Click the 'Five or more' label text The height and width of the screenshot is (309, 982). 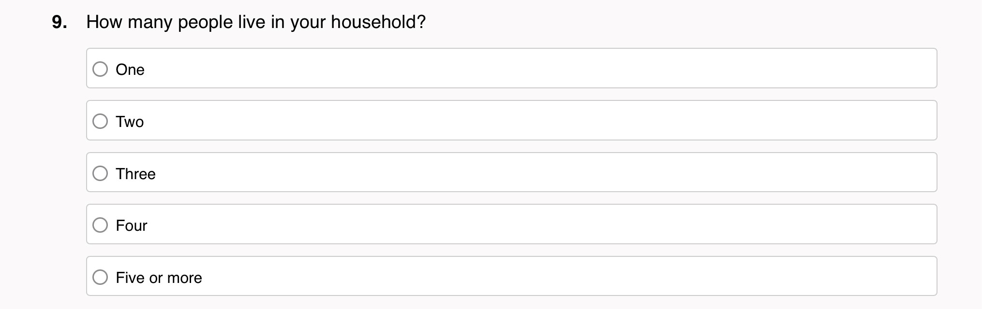(x=159, y=278)
